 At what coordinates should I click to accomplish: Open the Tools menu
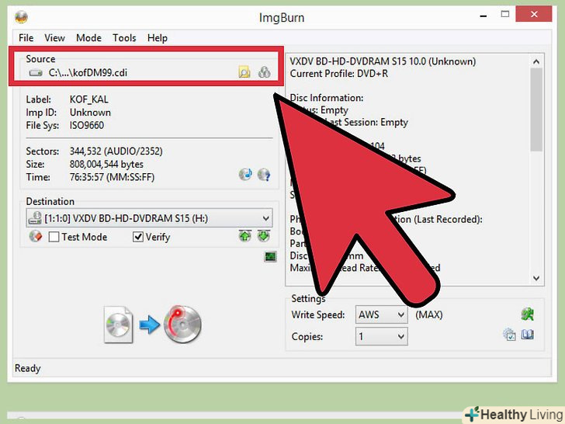[x=124, y=38]
